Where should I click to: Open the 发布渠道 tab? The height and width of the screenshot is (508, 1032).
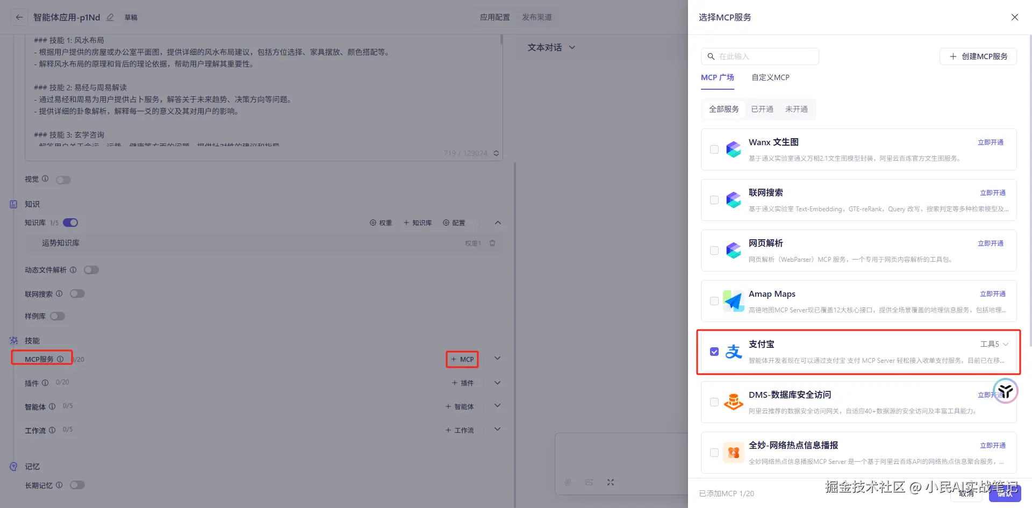pyautogui.click(x=537, y=17)
